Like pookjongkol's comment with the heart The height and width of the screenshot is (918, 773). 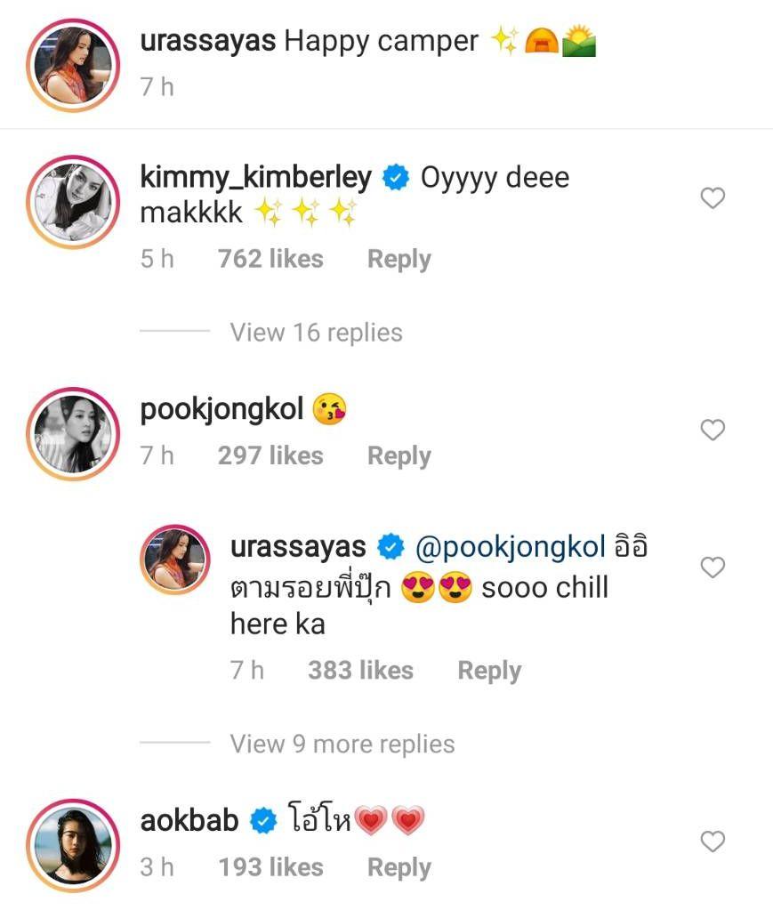713,431
